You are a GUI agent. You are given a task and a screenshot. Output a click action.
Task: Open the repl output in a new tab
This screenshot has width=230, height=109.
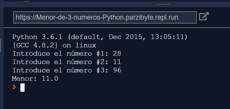click(x=204, y=16)
